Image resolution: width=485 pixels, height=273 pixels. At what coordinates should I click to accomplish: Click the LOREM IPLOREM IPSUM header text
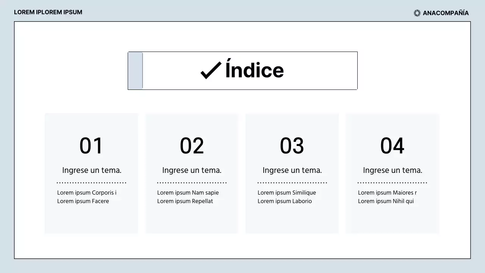click(48, 12)
